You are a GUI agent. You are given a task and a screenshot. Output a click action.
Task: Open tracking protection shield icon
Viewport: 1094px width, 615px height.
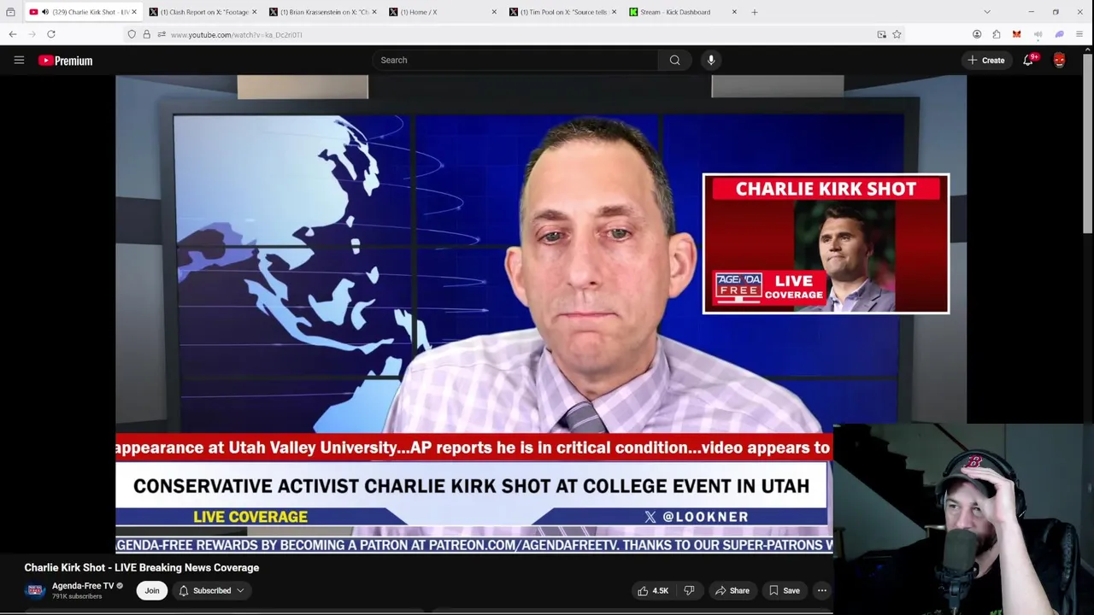(x=132, y=34)
